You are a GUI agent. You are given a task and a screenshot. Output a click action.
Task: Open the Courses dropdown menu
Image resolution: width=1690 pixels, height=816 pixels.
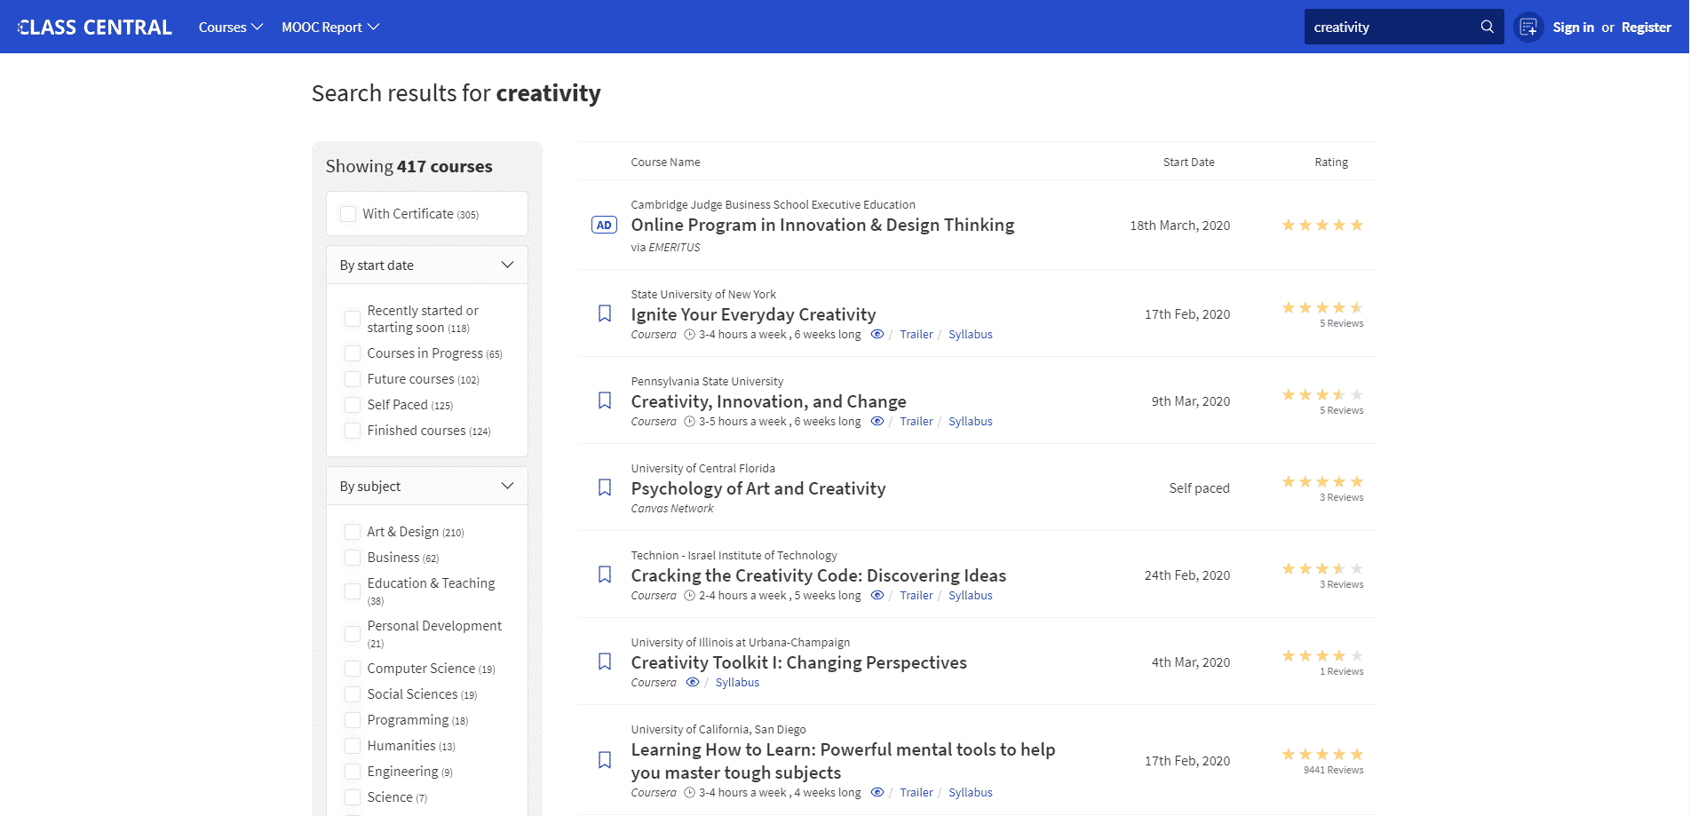[x=231, y=28]
